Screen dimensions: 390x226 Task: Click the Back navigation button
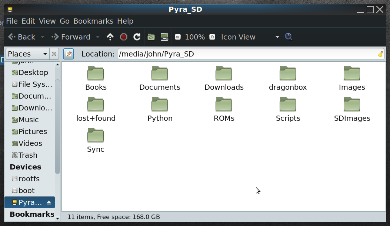click(22, 37)
